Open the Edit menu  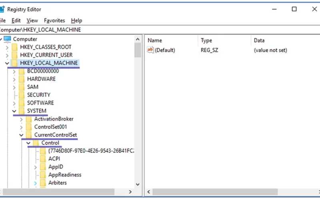coord(16,20)
